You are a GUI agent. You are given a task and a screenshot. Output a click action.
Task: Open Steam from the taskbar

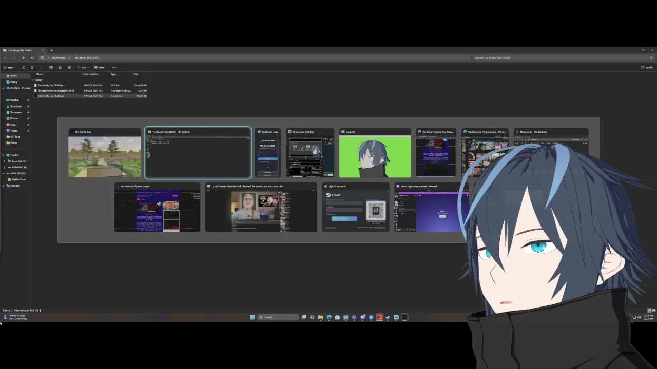pos(388,317)
